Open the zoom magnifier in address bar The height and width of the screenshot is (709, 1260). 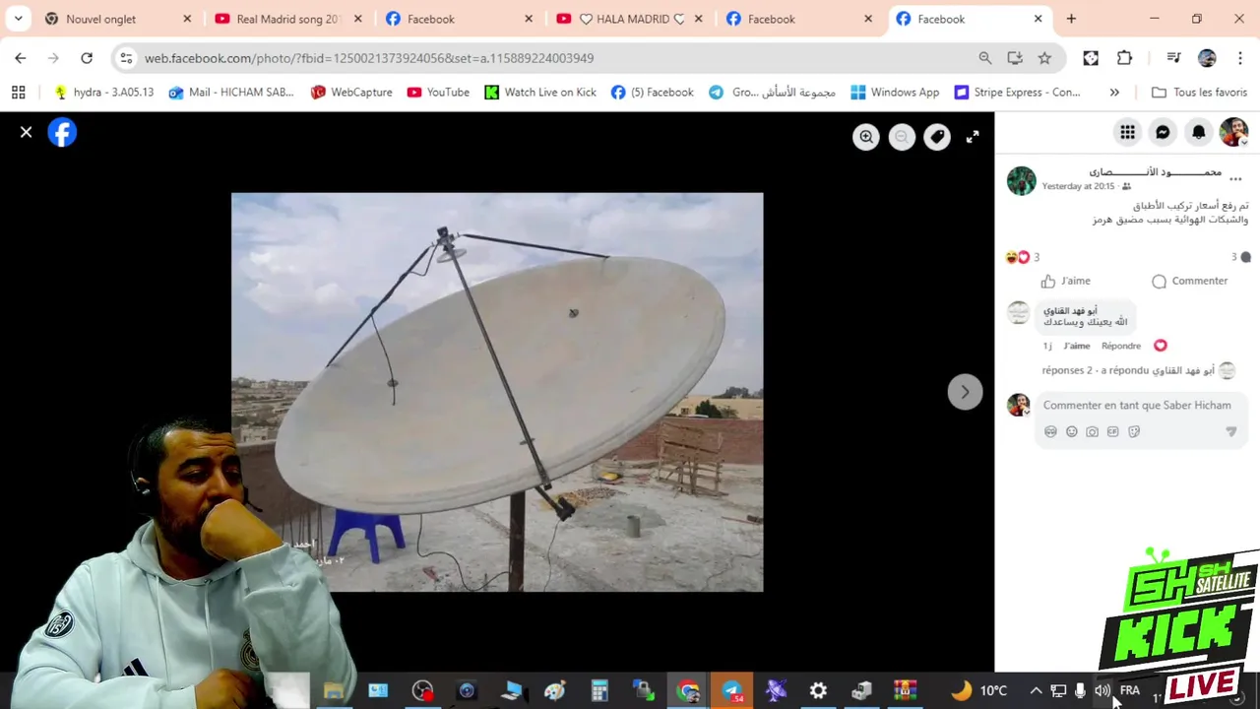tap(985, 58)
